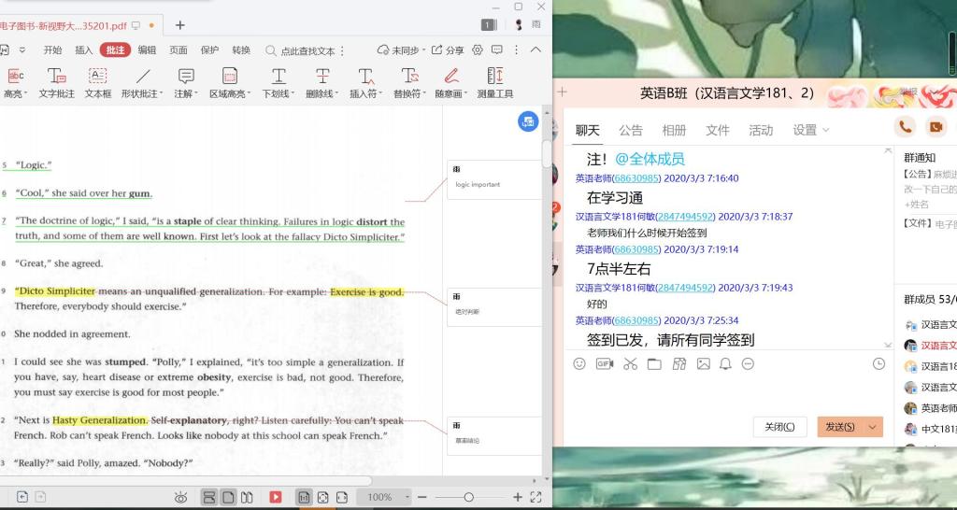Click the emoji icon in chat toolbar

tap(579, 363)
